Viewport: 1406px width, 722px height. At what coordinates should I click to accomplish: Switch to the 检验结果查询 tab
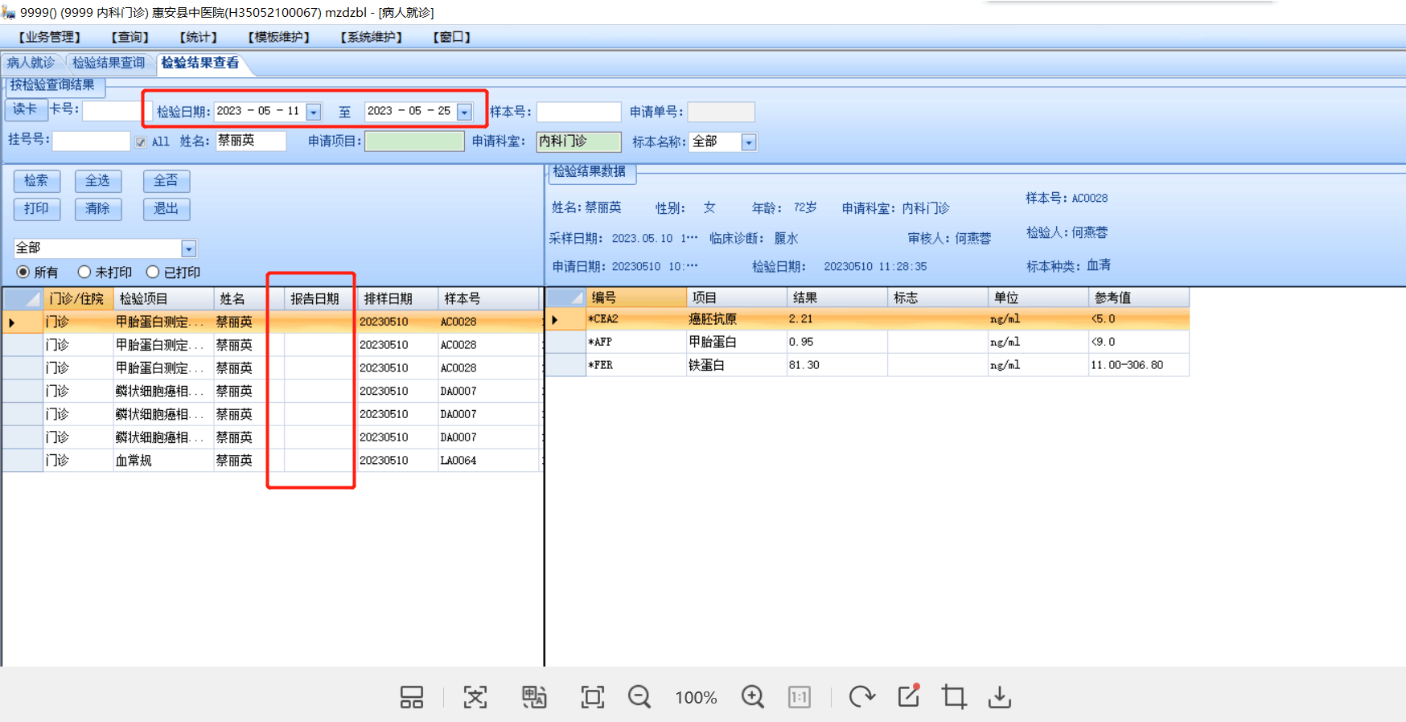(x=109, y=63)
